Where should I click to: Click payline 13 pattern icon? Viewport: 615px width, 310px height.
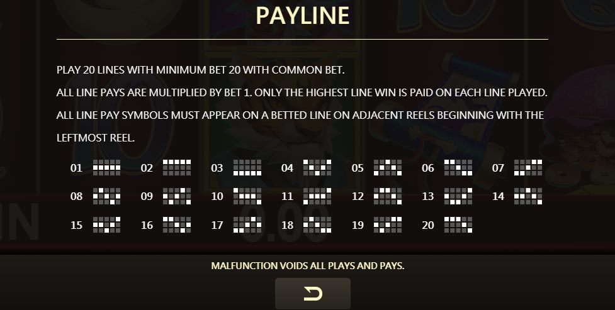(x=458, y=196)
